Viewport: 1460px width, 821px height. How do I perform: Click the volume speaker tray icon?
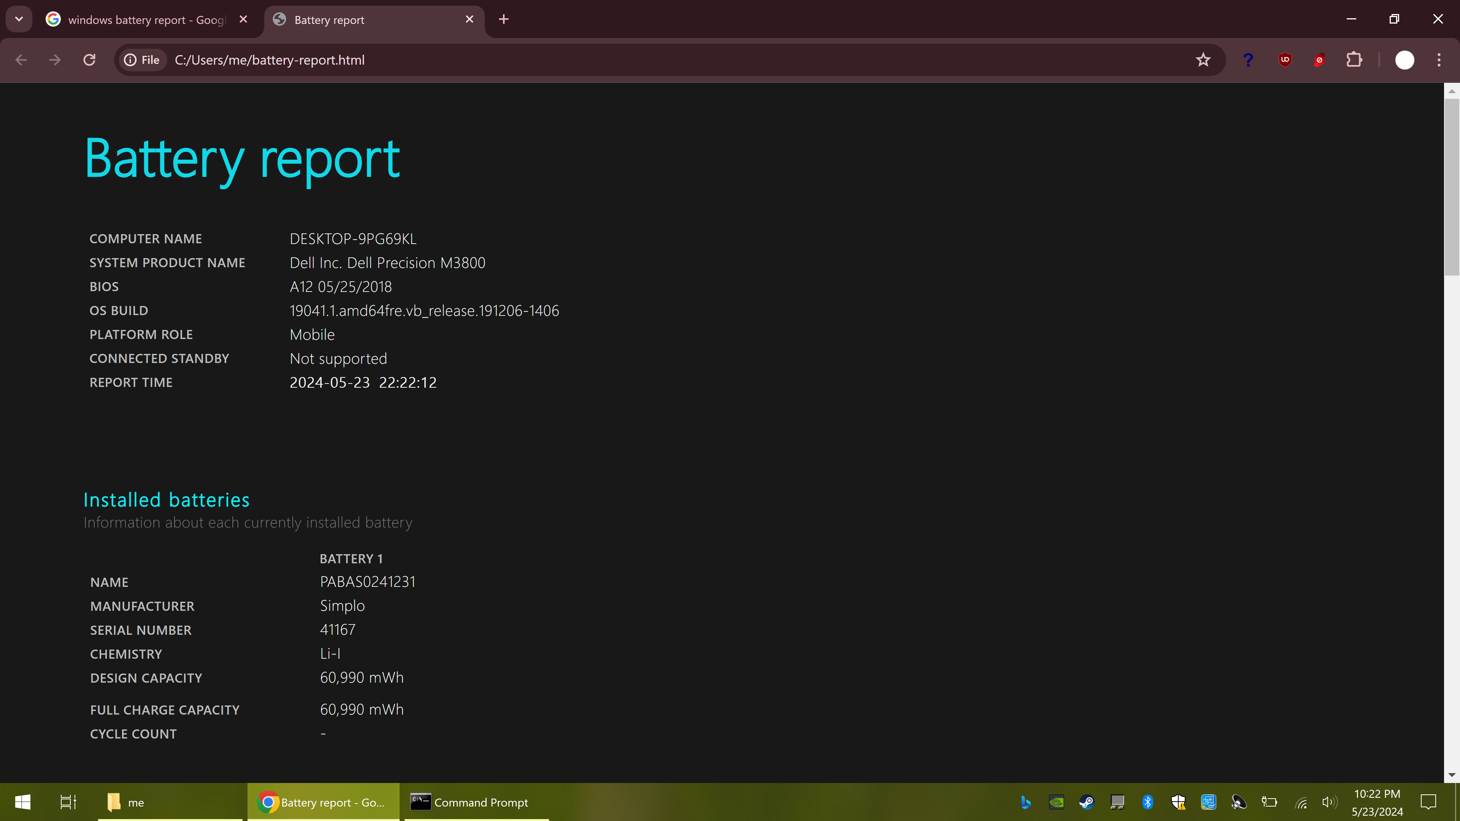click(x=1329, y=802)
